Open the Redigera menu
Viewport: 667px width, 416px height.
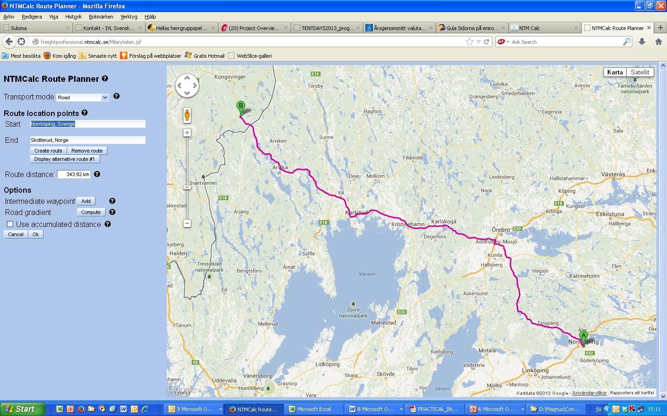pyautogui.click(x=31, y=17)
